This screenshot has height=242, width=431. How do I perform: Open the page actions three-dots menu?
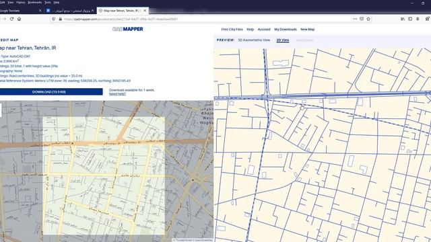coord(355,19)
